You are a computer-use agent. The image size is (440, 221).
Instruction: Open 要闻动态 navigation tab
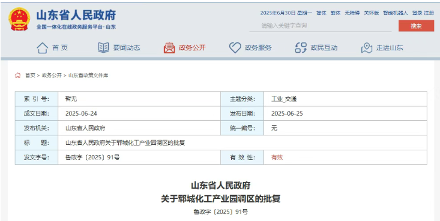[127, 48]
